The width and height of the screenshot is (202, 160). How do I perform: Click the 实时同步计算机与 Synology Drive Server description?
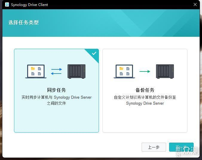(x=56, y=97)
